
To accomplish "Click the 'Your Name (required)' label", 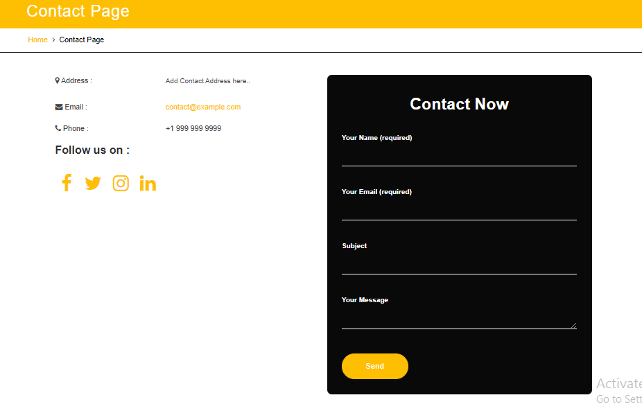I will (376, 138).
